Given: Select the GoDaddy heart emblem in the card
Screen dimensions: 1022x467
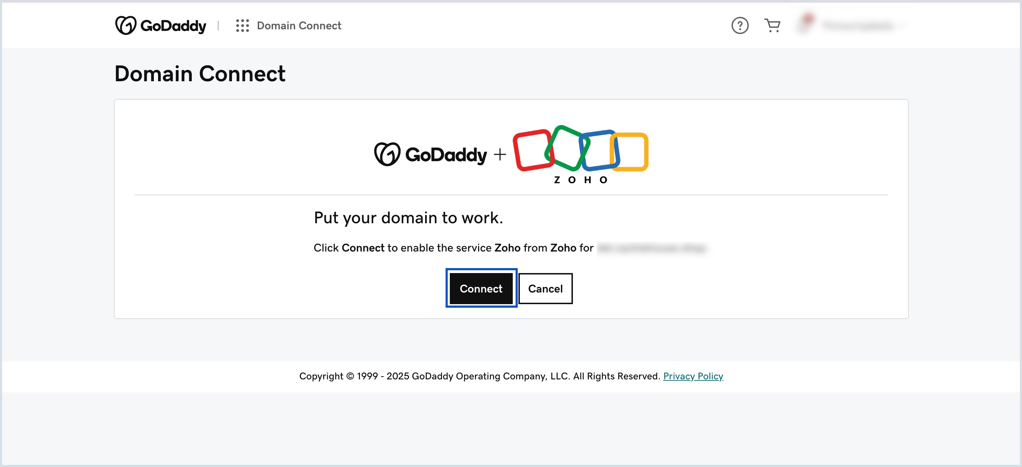Looking at the screenshot, I should (387, 155).
